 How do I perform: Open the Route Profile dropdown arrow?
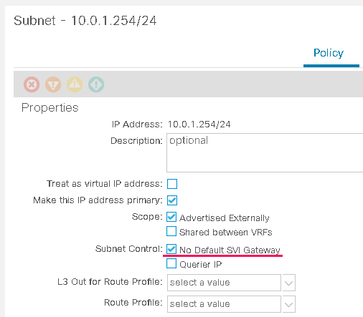pos(289,304)
